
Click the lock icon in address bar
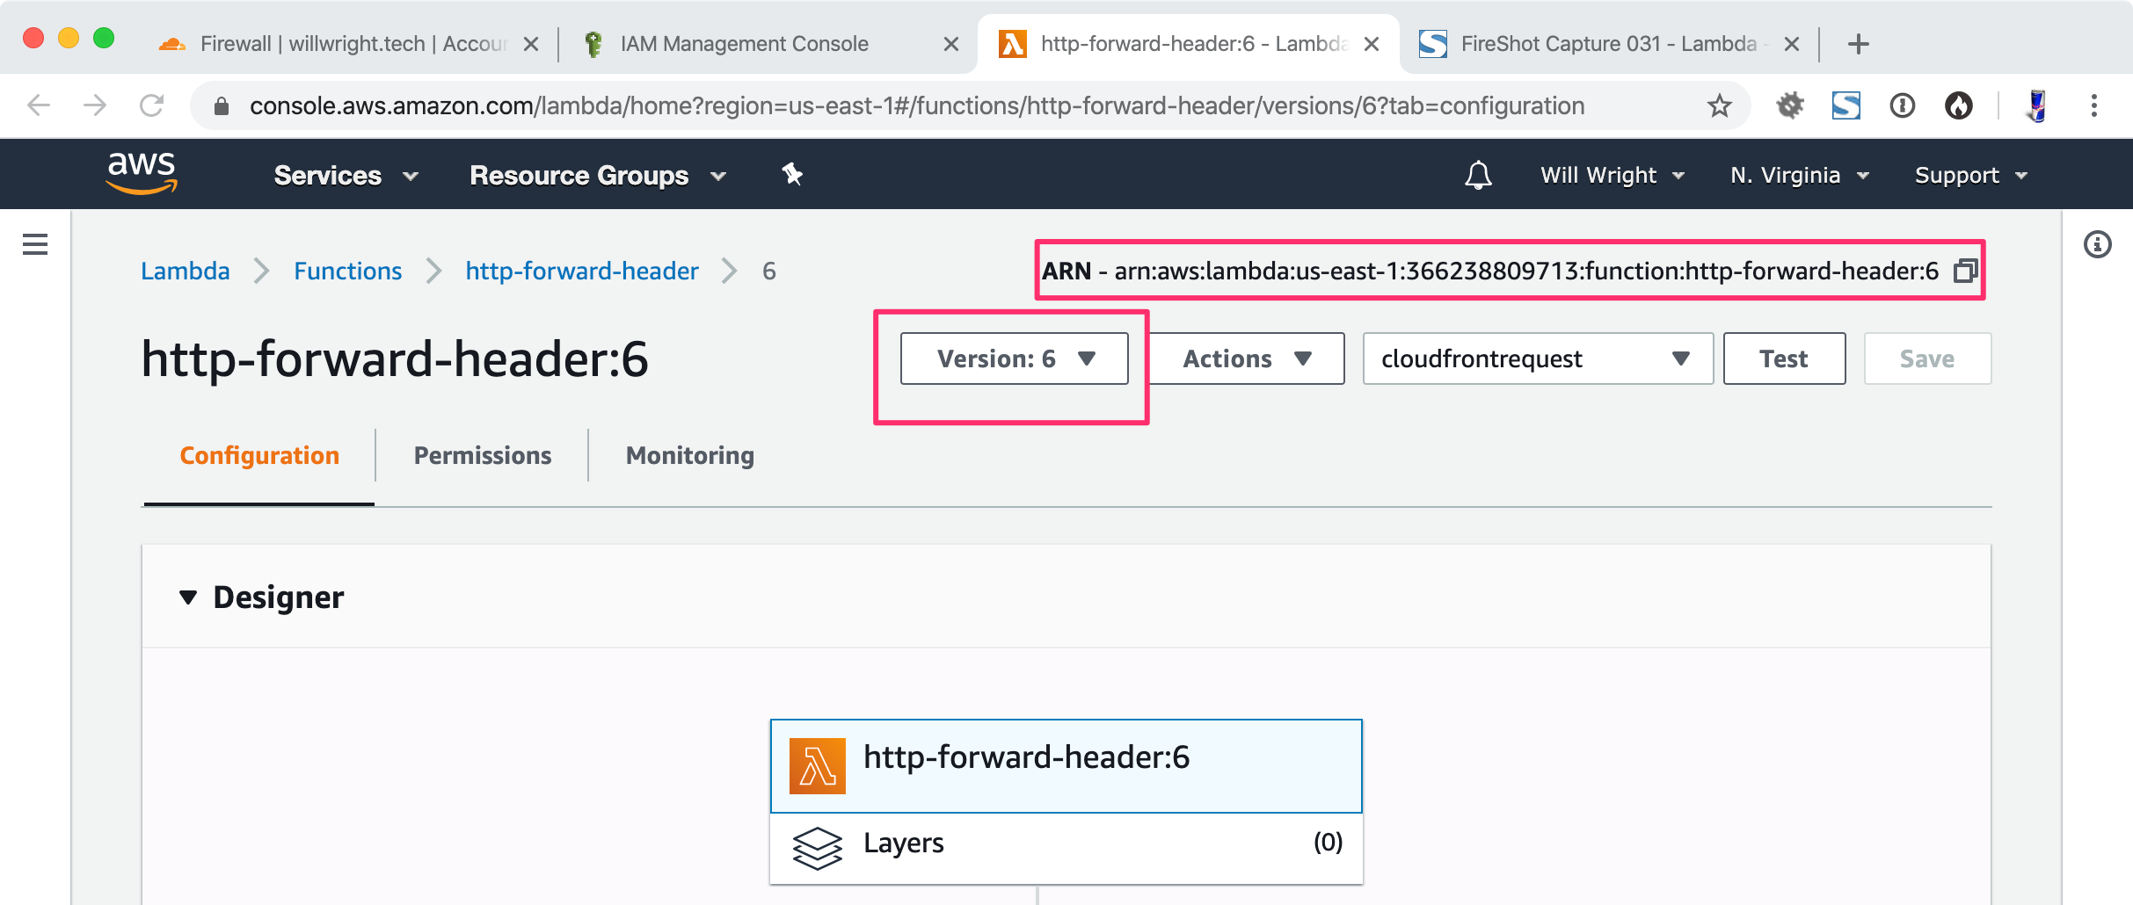tap(222, 106)
